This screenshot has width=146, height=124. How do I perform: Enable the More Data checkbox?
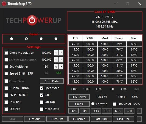41,109
